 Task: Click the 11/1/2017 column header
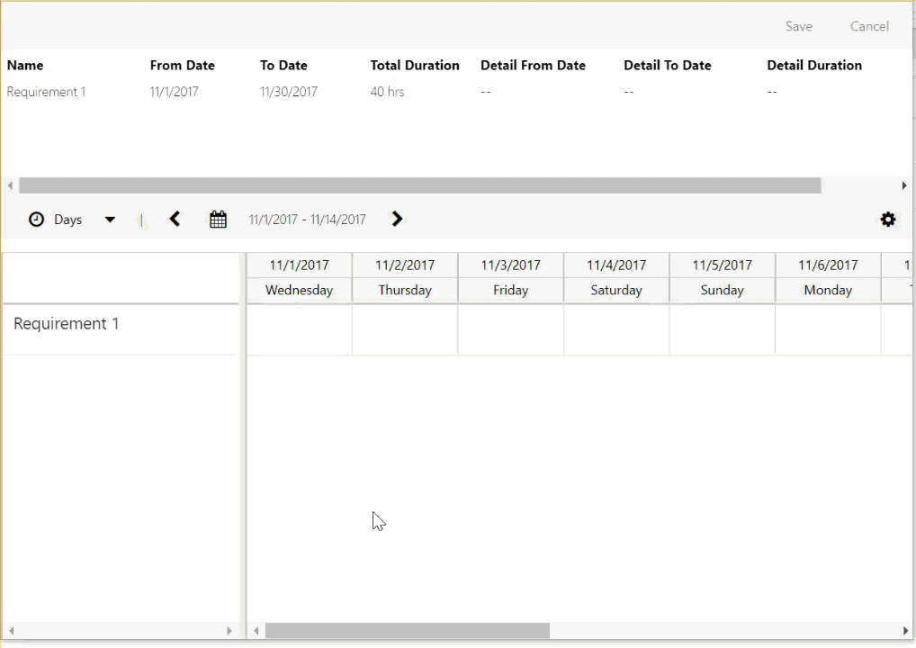tap(299, 265)
